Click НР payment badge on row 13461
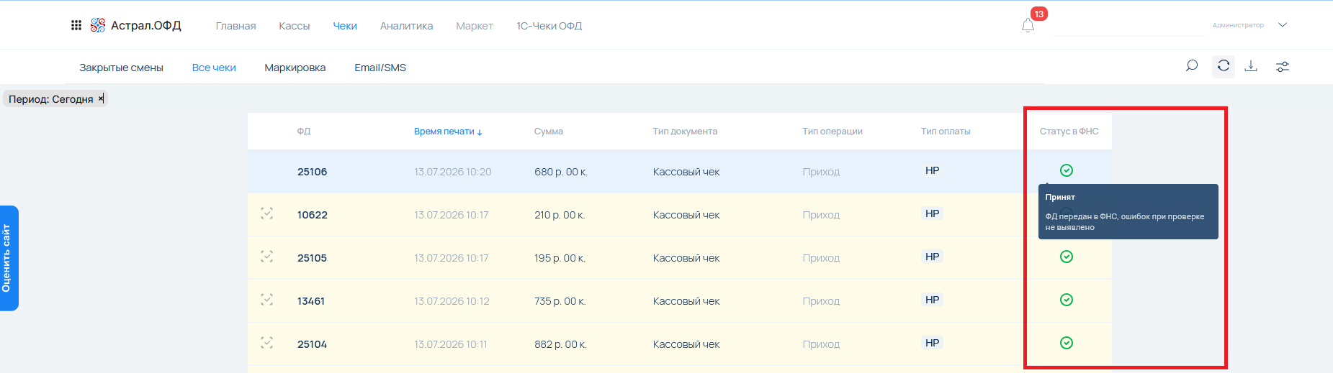This screenshot has width=1333, height=373. [x=932, y=300]
